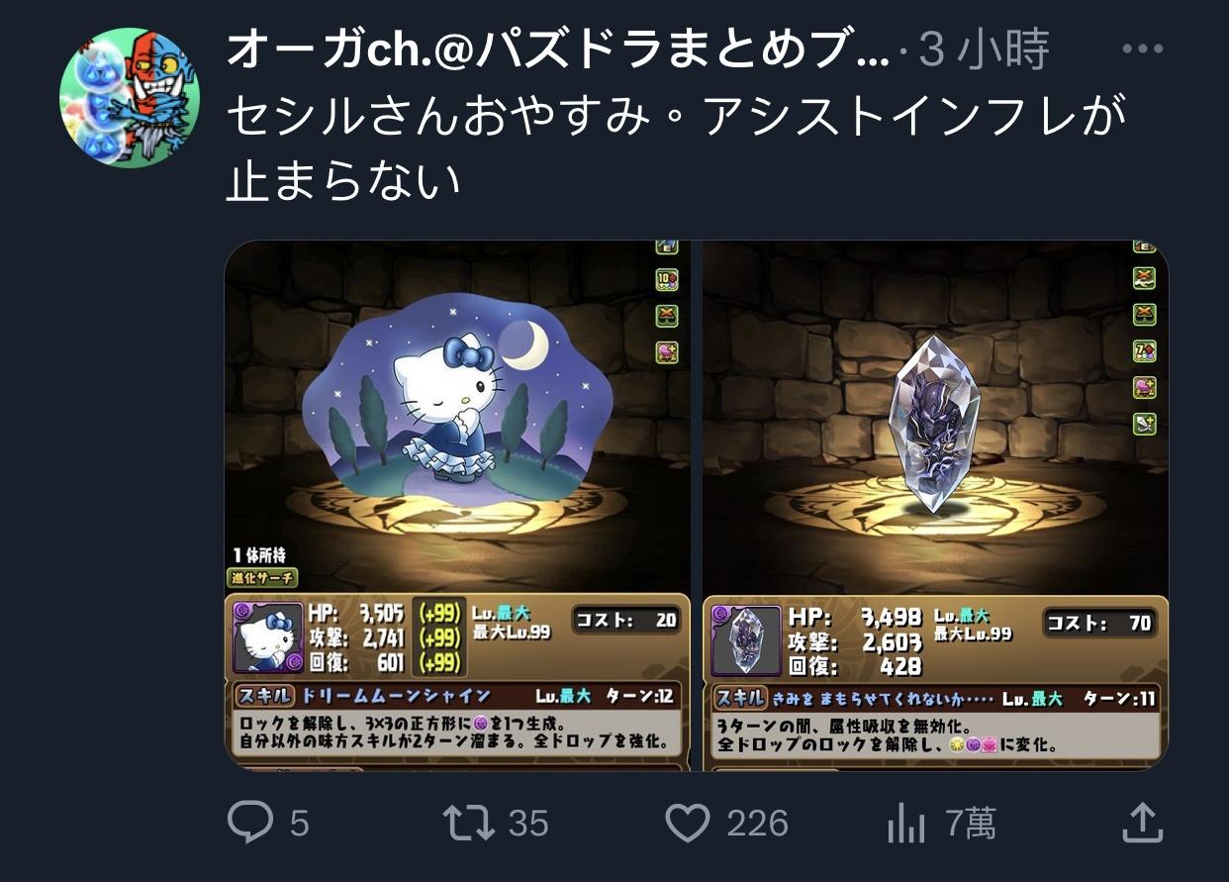The height and width of the screenshot is (882, 1229).
Task: Like the tweet with the heart icon
Action: pos(687,823)
